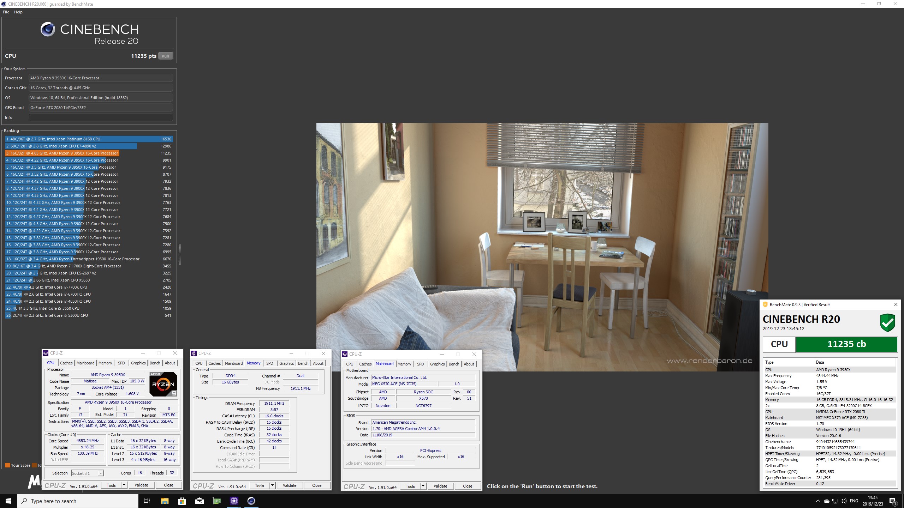
Task: Open the Help menu in Cinebench
Action: click(18, 12)
